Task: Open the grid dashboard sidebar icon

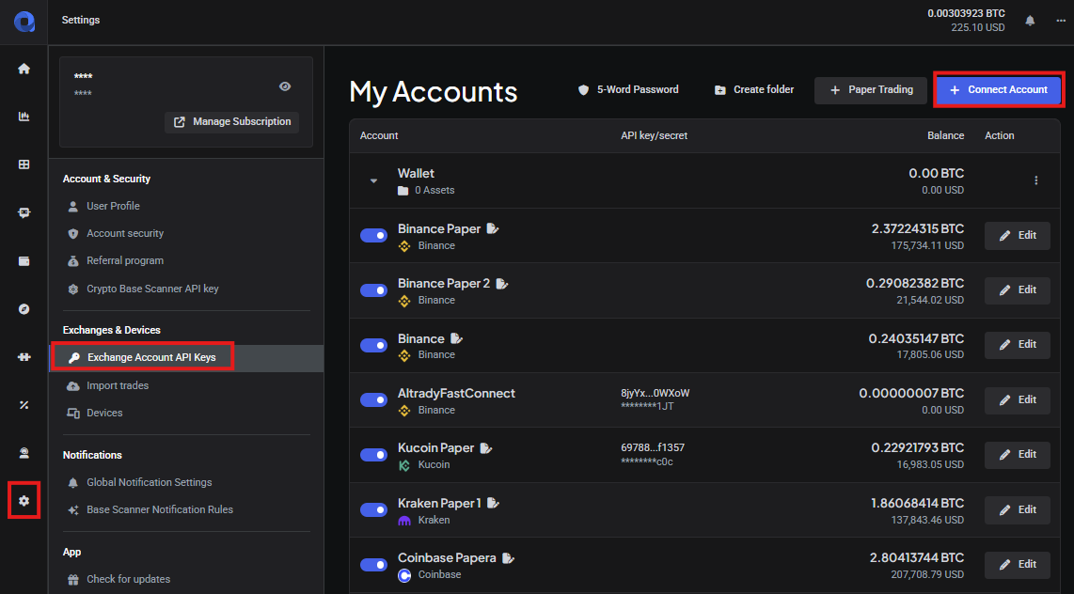Action: click(x=24, y=164)
